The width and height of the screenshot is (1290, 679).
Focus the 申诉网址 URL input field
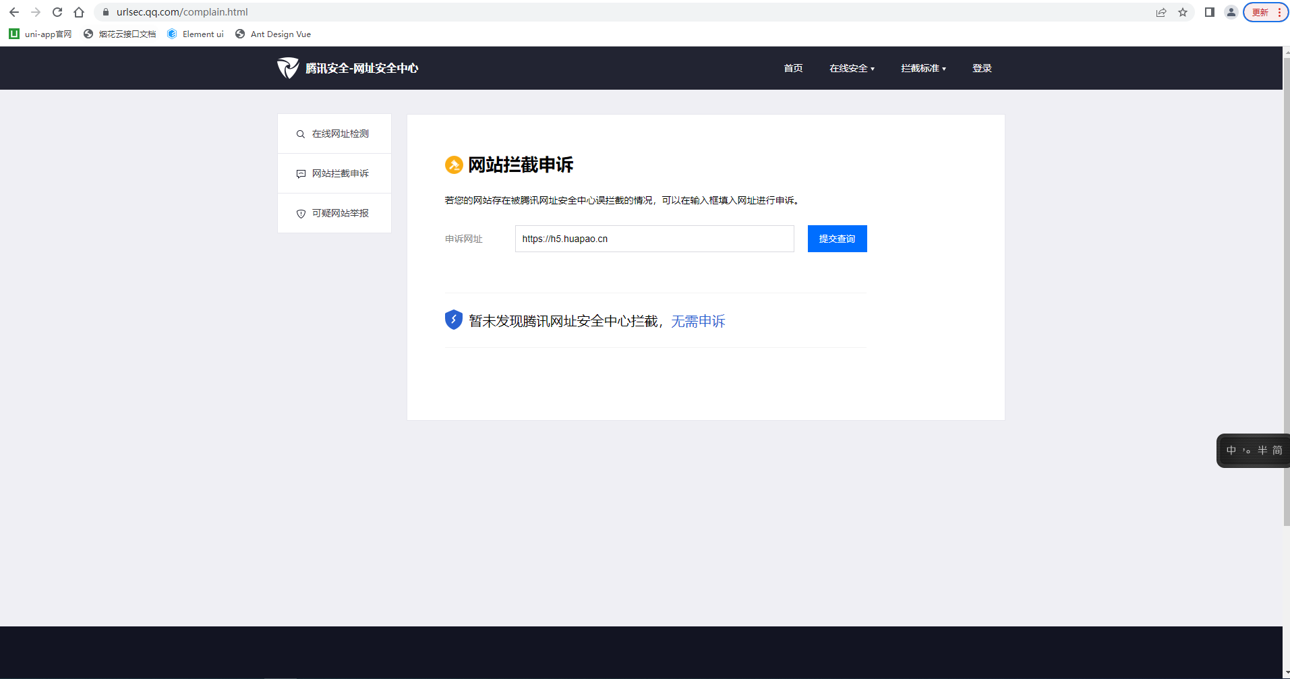click(655, 239)
